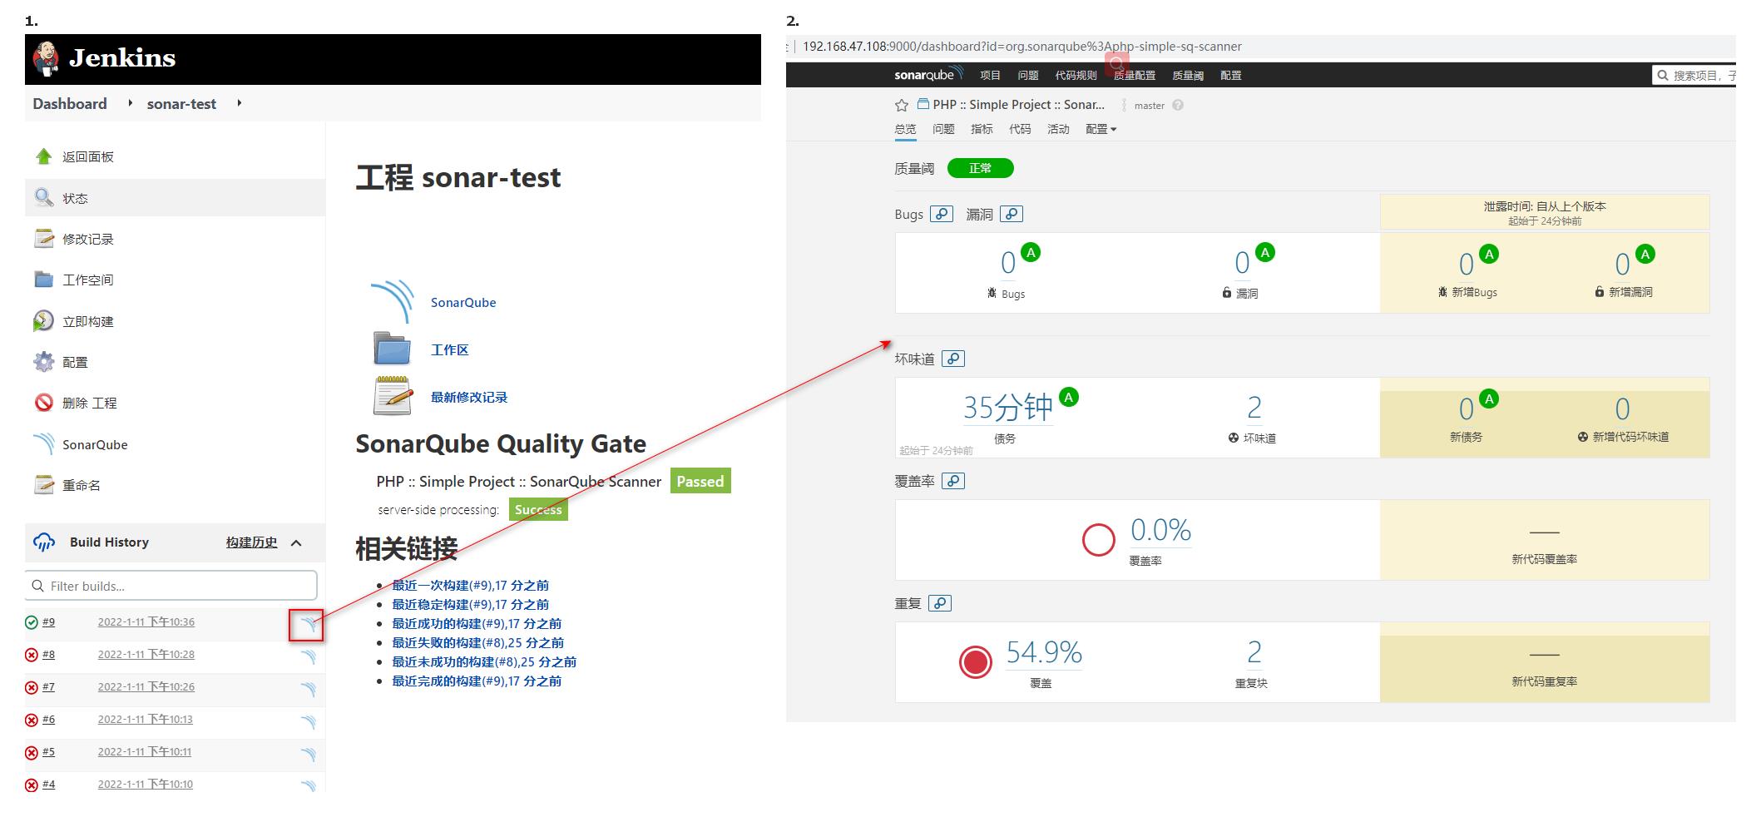Click the link icon next to the 漏洞 heading
1761x817 pixels.
pos(1012,214)
